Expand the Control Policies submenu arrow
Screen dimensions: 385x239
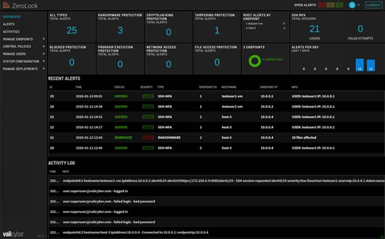[44, 46]
